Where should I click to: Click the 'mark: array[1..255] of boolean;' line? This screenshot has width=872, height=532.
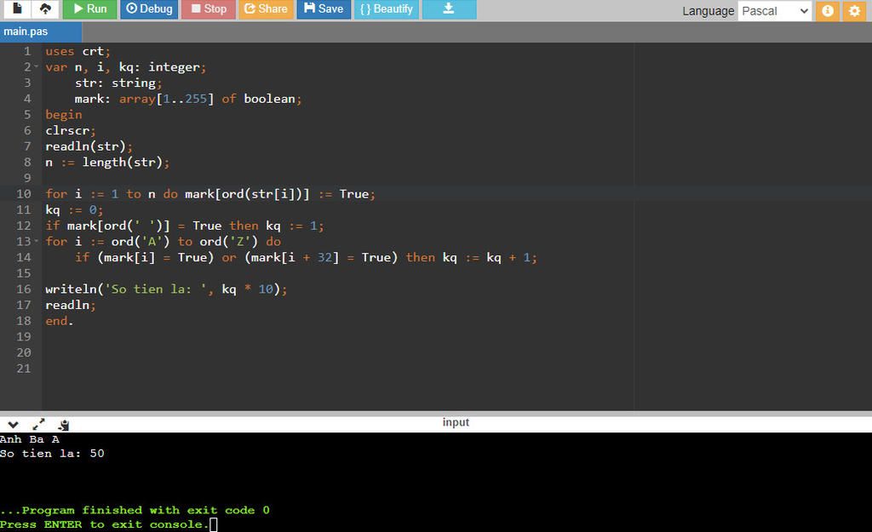188,99
